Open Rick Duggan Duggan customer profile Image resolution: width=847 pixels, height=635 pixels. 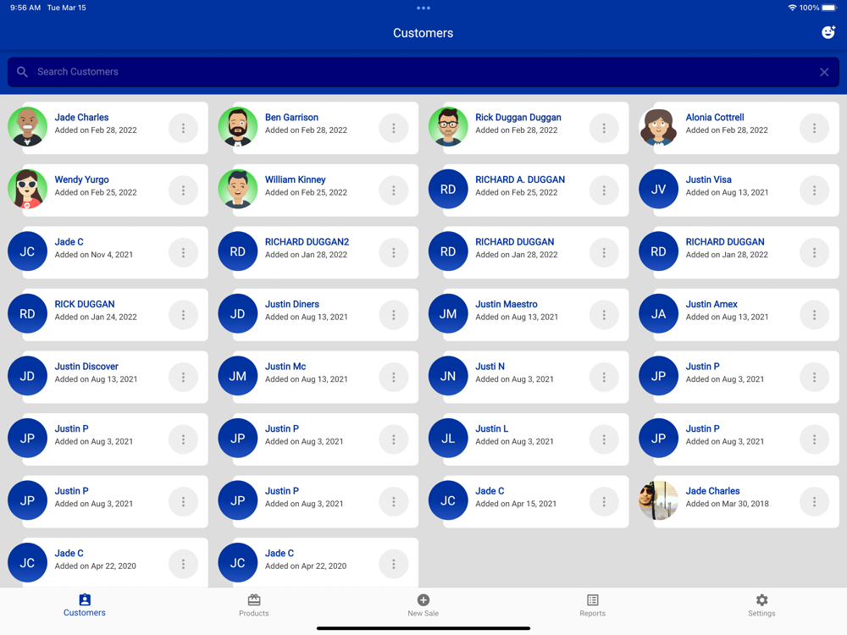[x=518, y=117]
